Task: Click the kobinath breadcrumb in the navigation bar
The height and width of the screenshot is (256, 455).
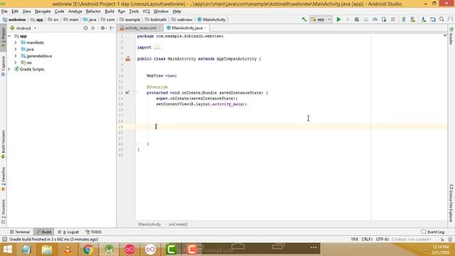Action: pyautogui.click(x=156, y=19)
